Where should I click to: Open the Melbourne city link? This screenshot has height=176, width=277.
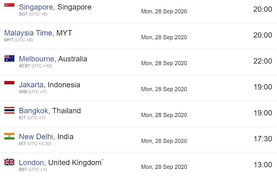click(37, 59)
